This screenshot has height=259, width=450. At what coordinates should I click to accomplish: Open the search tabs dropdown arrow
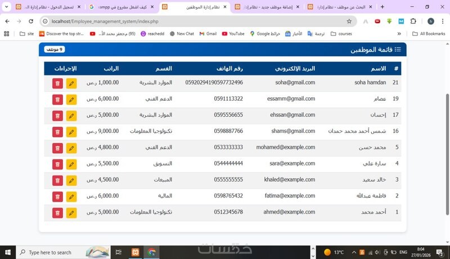click(6, 7)
